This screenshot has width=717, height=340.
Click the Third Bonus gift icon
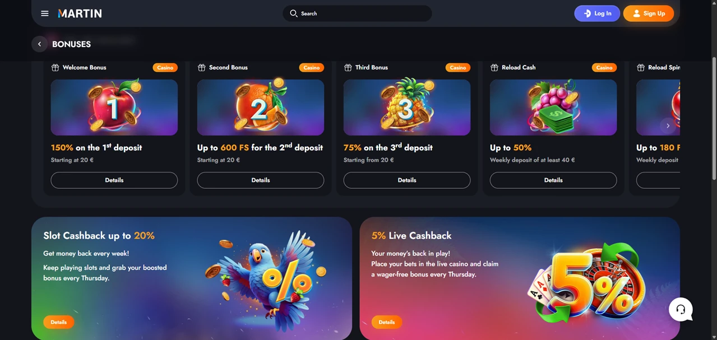click(348, 68)
